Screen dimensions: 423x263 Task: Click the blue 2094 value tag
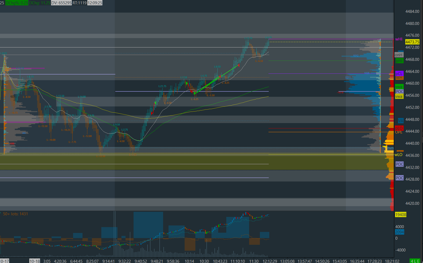coord(399,232)
